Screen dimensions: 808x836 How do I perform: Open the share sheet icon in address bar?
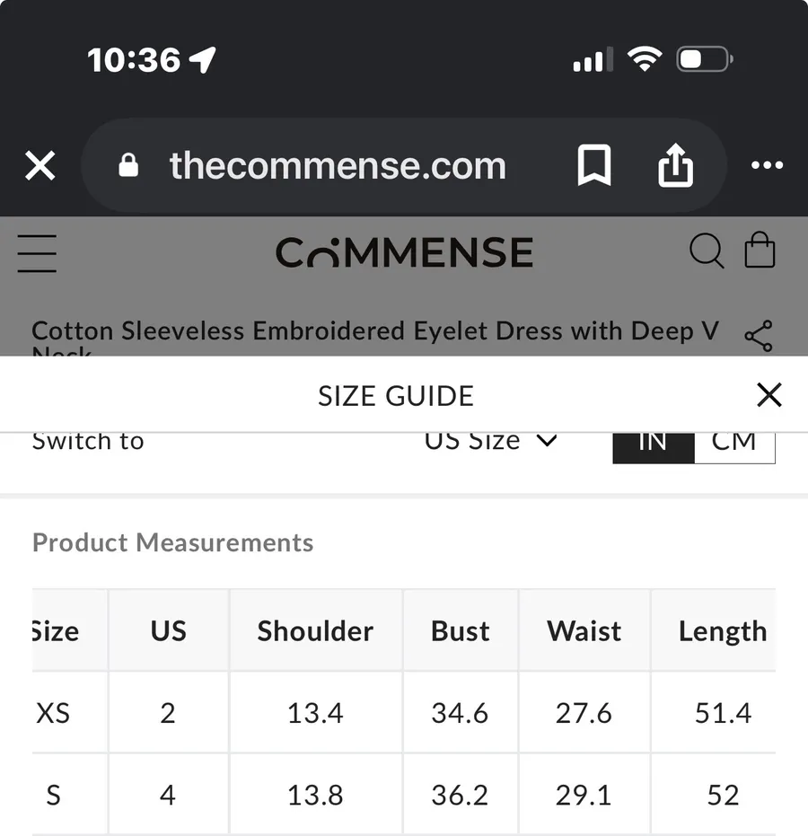(675, 164)
